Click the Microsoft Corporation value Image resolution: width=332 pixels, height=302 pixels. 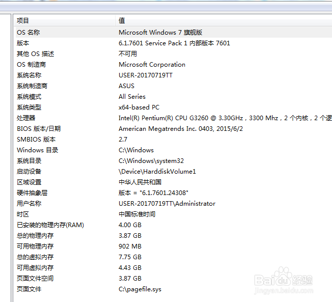(152, 65)
